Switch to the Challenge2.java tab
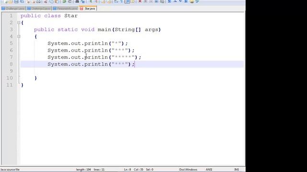The image size is (307, 172). 39,9
